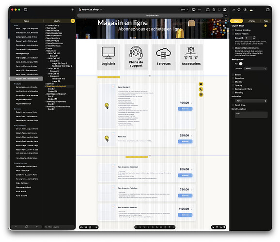Click the yellow chat bubble floating icon
Viewport: 280px width, 242px height.
(x=201, y=84)
